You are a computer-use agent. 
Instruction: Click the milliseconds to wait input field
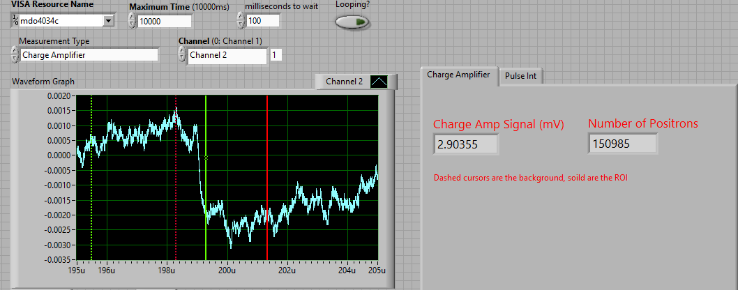coord(262,20)
